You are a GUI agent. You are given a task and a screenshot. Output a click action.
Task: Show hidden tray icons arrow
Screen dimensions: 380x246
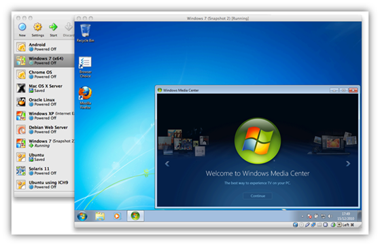(x=303, y=216)
